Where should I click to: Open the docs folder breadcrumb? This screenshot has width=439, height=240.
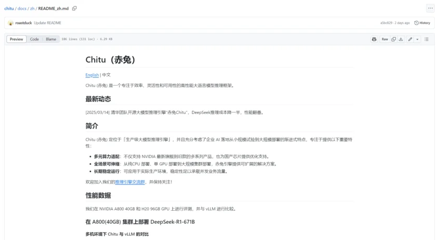[x=22, y=8]
